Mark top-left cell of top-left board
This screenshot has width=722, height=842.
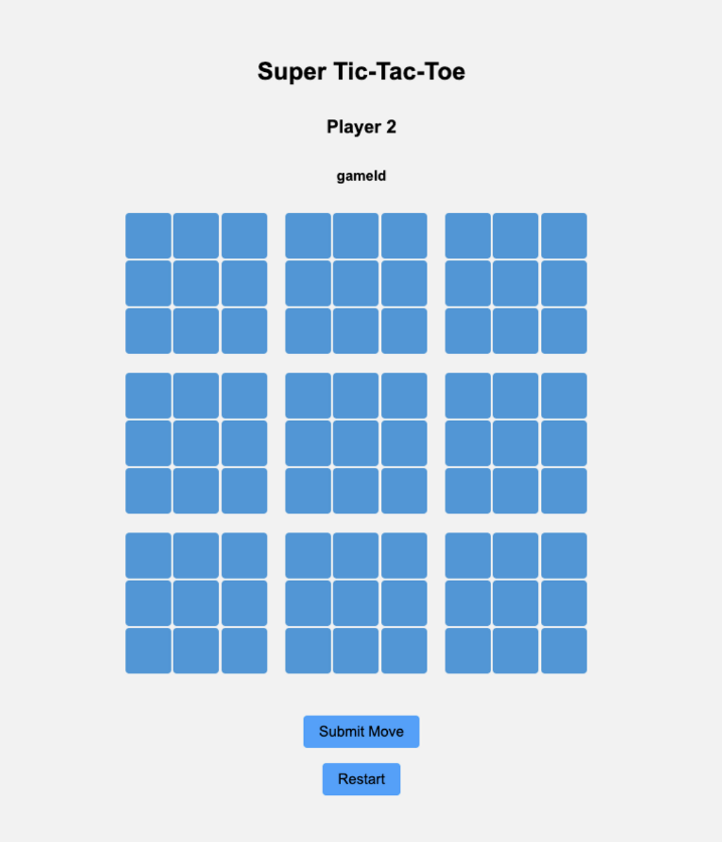coord(148,236)
